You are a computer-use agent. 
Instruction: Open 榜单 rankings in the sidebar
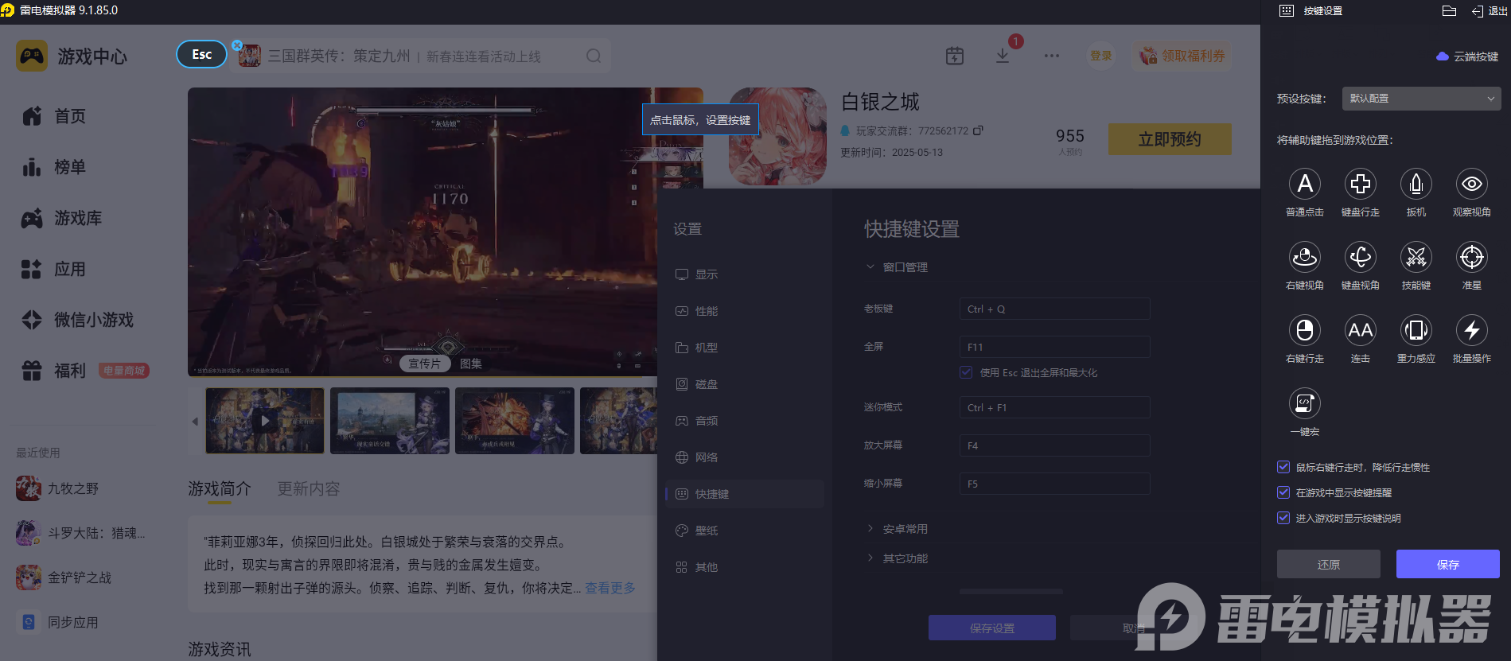point(54,167)
